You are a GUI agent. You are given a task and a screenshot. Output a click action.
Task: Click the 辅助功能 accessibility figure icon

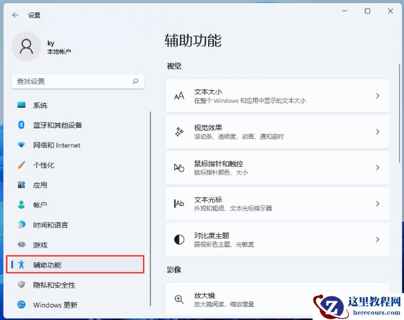click(21, 264)
